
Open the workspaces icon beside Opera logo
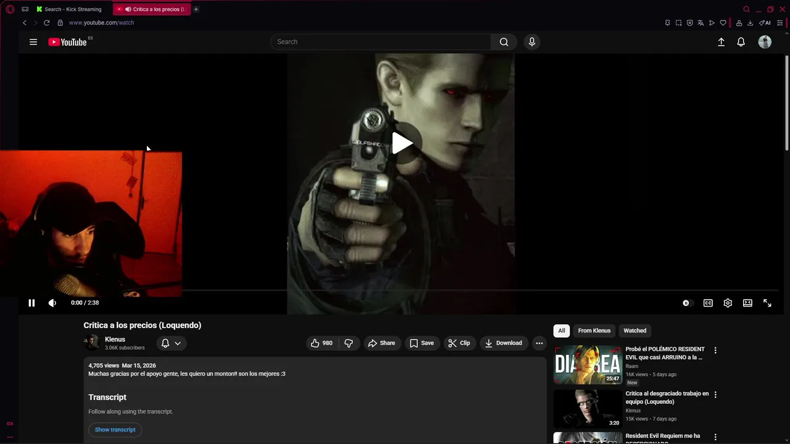click(25, 9)
